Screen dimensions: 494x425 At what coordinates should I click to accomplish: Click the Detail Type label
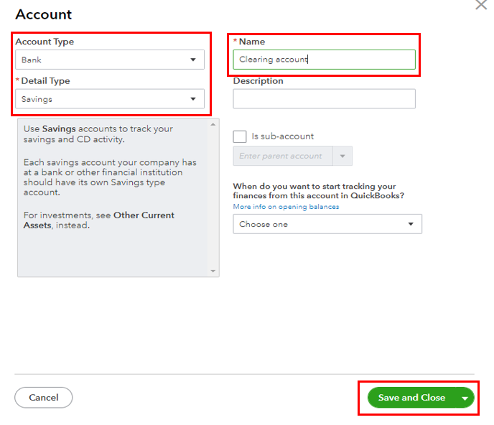(46, 81)
